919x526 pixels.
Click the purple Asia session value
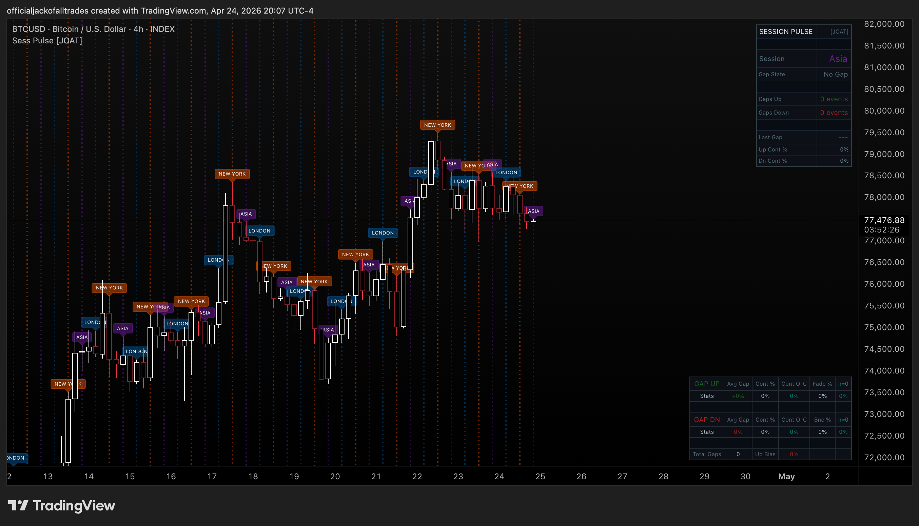pyautogui.click(x=838, y=59)
